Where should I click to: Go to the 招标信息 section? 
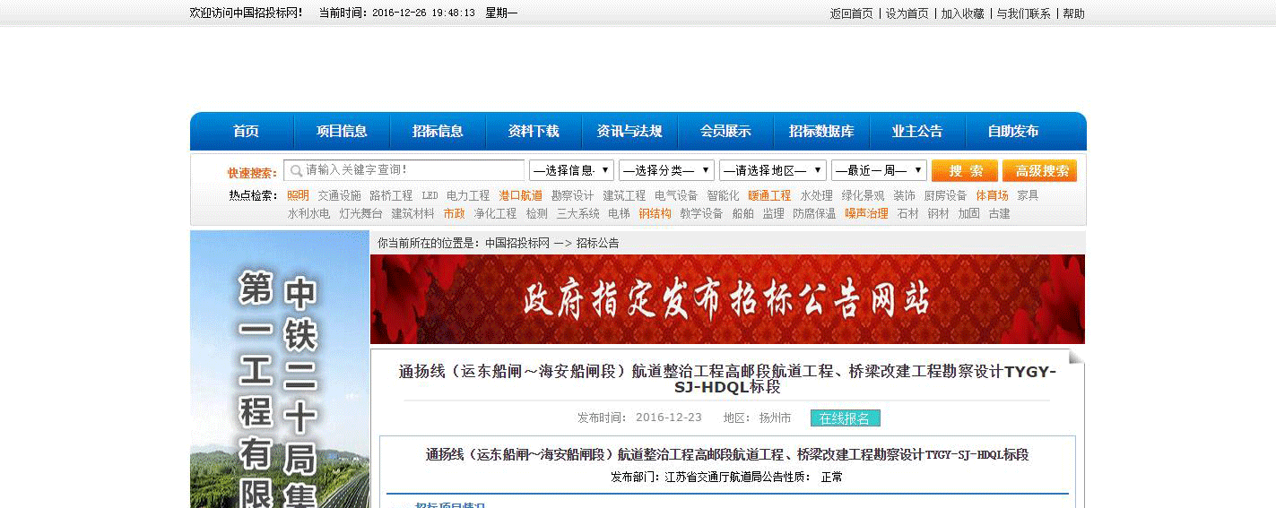click(x=438, y=132)
